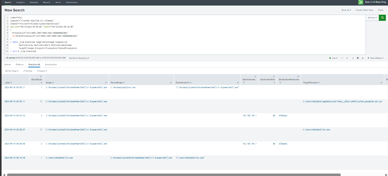Click pencil icon in DestinationPort column header
The width and height of the screenshot is (388, 176).
274,76
